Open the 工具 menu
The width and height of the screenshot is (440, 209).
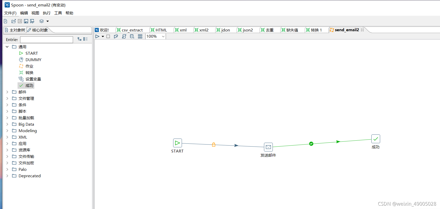point(58,13)
